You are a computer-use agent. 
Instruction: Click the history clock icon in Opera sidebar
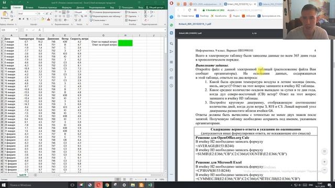pyautogui.click(x=172, y=86)
